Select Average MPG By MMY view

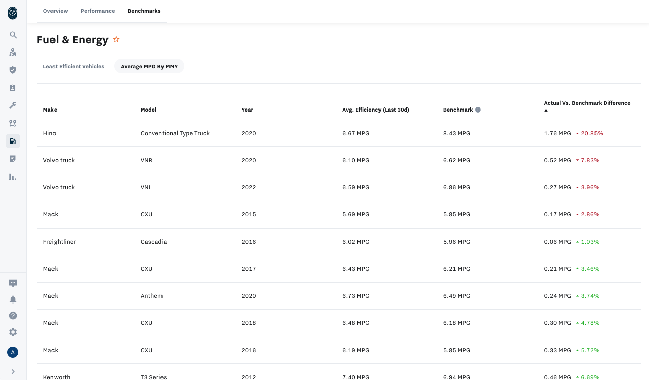click(149, 66)
